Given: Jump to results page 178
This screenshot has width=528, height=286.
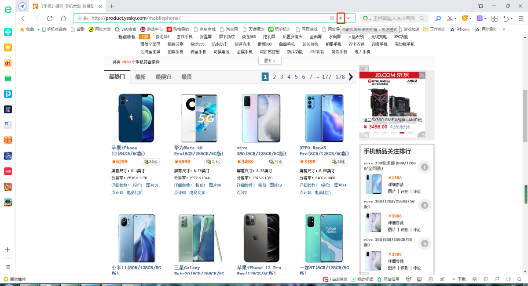Looking at the screenshot, I should tap(340, 77).
